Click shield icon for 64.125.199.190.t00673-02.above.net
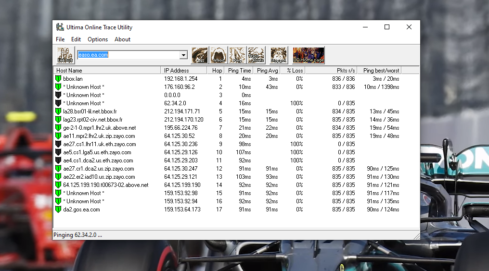The width and height of the screenshot is (489, 271). pyautogui.click(x=58, y=185)
